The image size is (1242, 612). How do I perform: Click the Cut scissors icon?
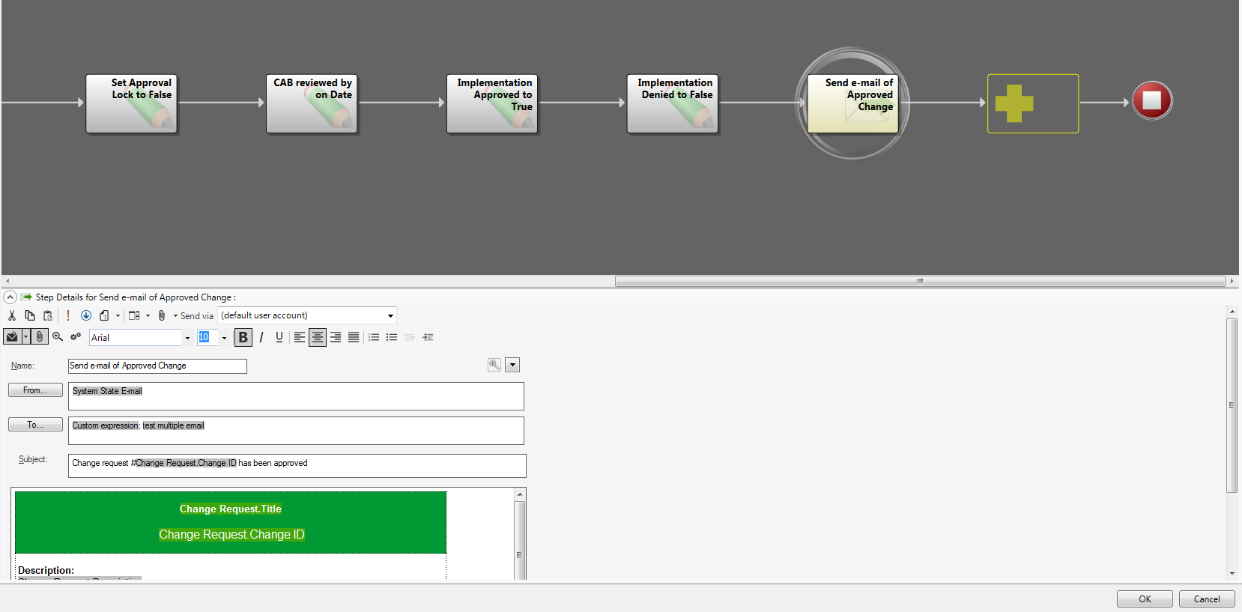12,315
